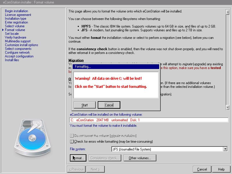Click the 'JFS' bullet text
The height and width of the screenshot is (174, 232).
point(84,30)
